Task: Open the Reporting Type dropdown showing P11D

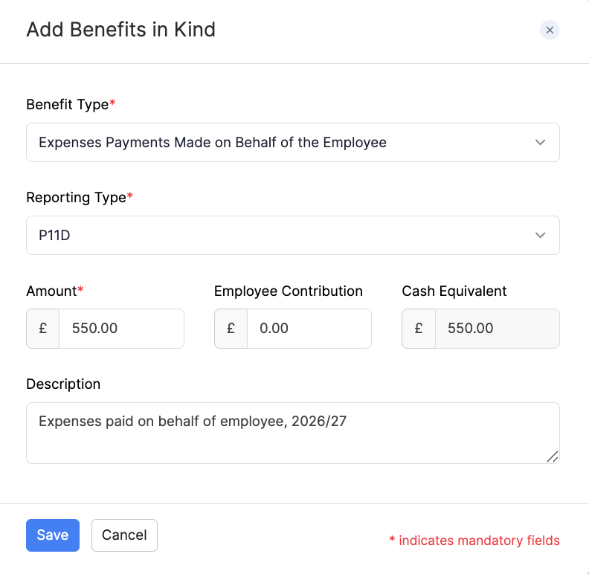Action: [x=292, y=235]
